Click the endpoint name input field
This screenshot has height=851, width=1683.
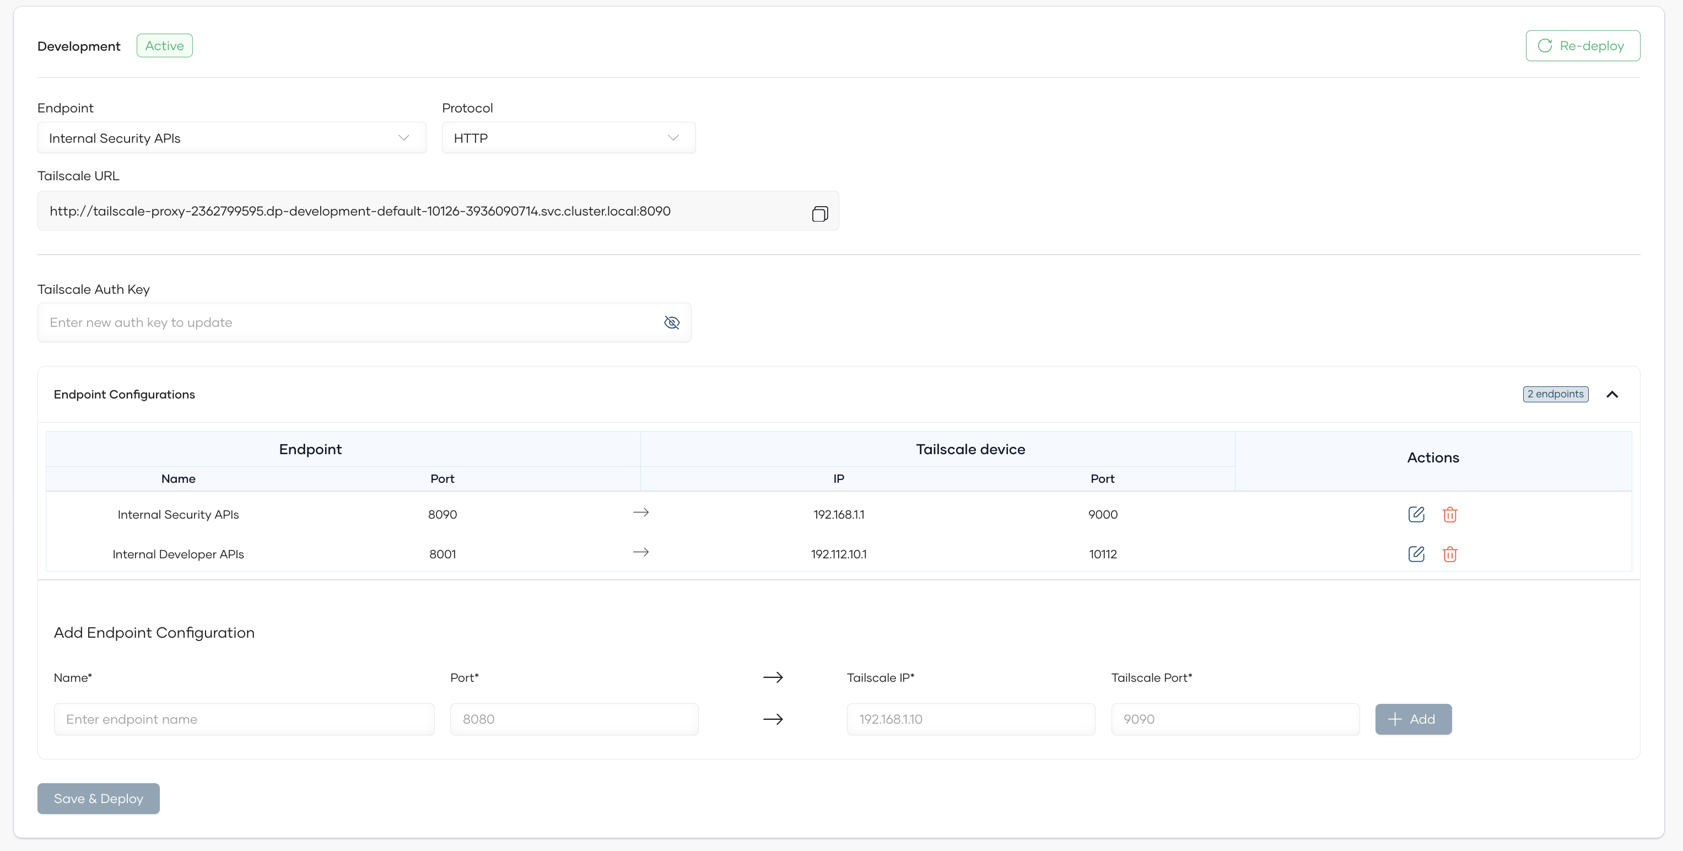[244, 719]
